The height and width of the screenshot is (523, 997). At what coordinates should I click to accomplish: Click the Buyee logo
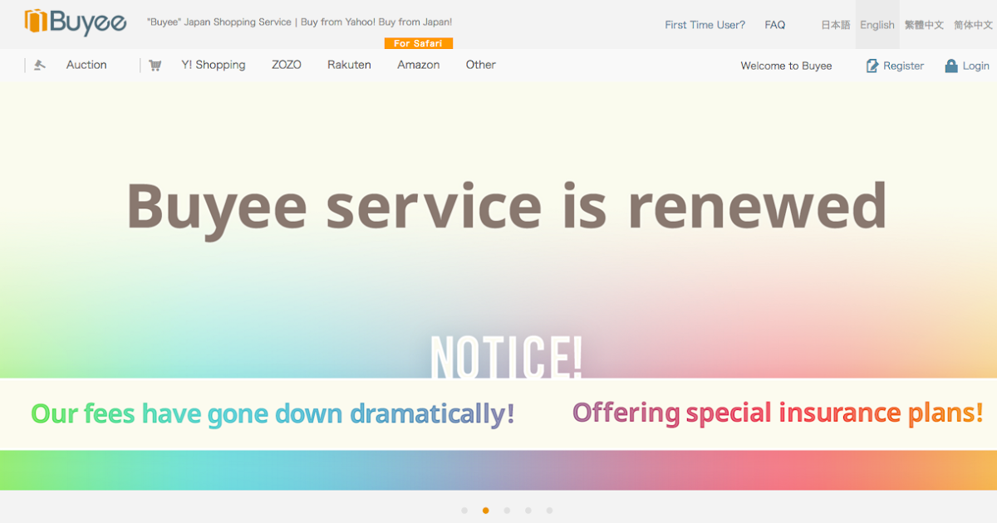pyautogui.click(x=76, y=22)
